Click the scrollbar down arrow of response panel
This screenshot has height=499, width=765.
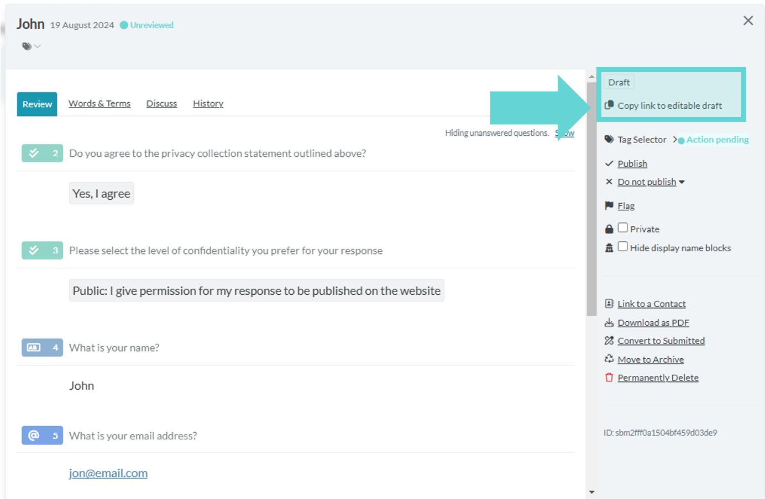(592, 492)
